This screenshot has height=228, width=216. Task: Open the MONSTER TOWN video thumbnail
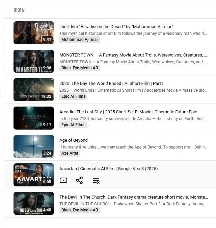coord(34,61)
